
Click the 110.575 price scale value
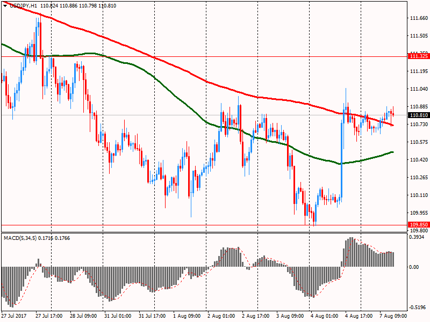pos(419,142)
